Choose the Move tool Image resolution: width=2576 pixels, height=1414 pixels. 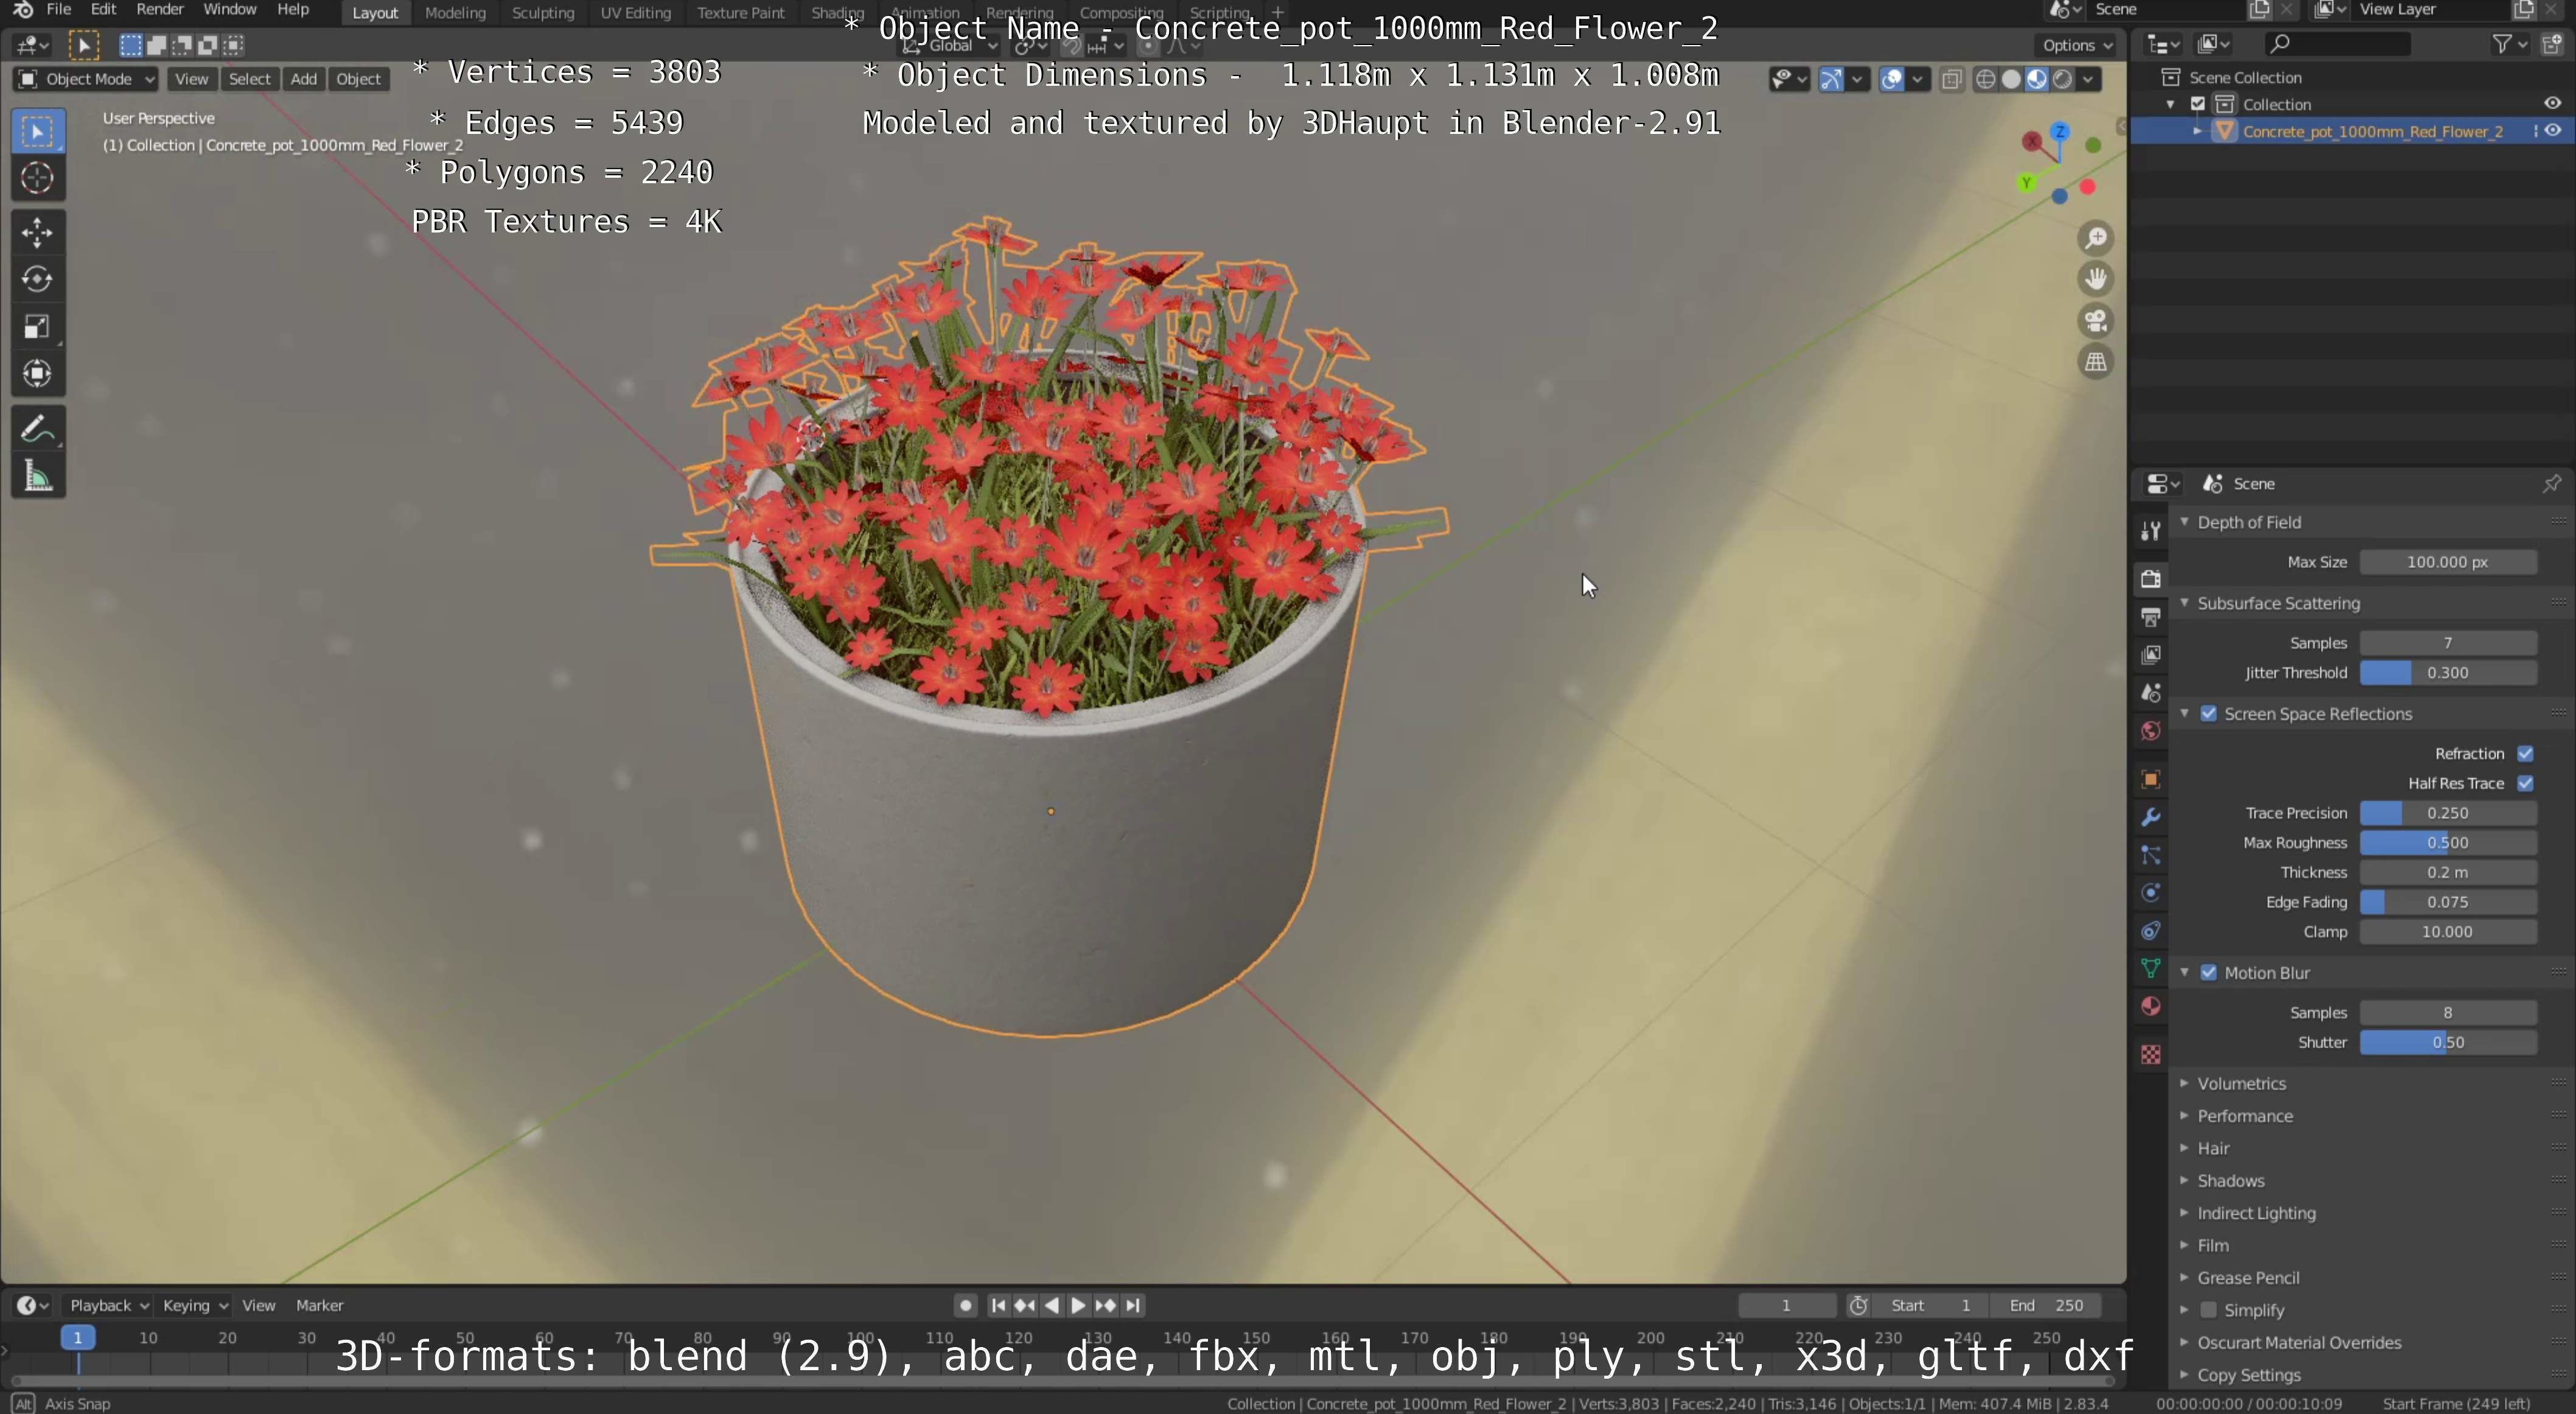[38, 233]
